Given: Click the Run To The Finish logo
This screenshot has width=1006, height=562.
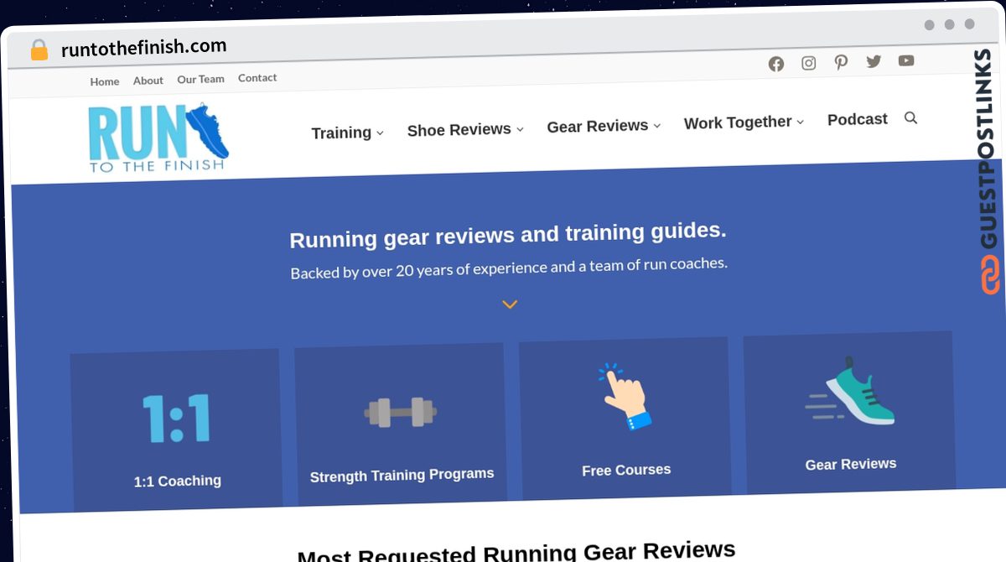Looking at the screenshot, I should (x=158, y=138).
